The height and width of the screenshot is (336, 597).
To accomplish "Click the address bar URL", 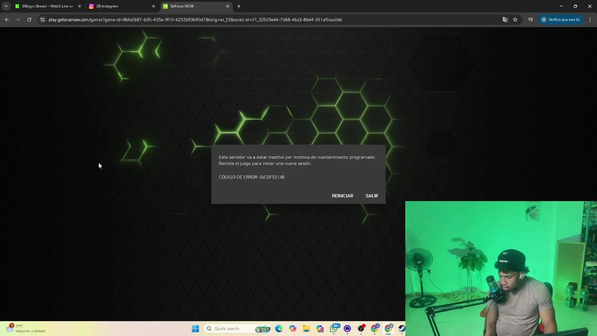I will point(195,20).
